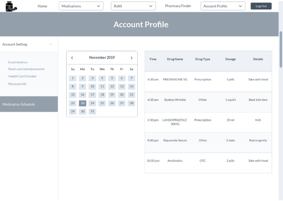Image resolution: width=283 pixels, height=201 pixels.
Task: Click Rejuvenile Serum drug name cell
Action: [175, 140]
